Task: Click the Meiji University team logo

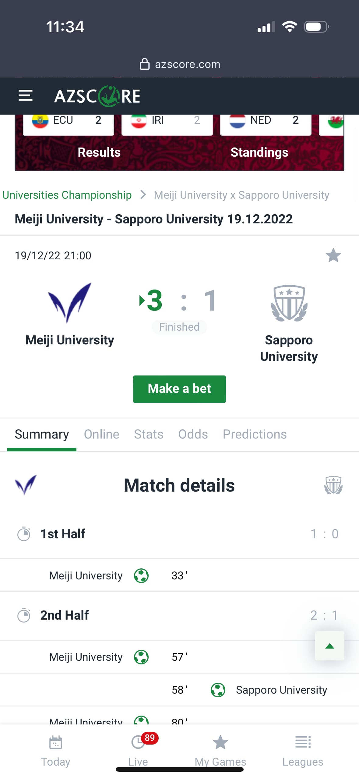Action: pos(70,302)
